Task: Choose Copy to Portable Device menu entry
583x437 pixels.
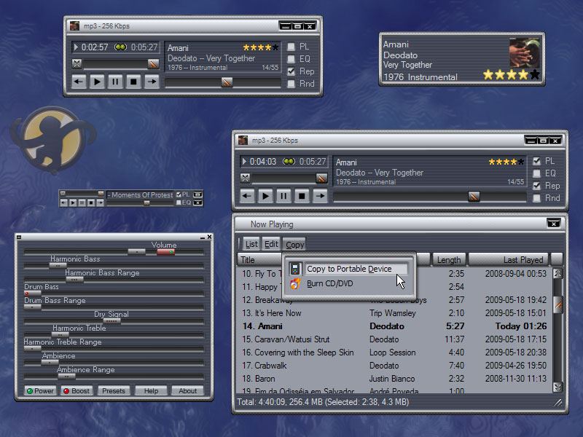Action: (x=349, y=269)
